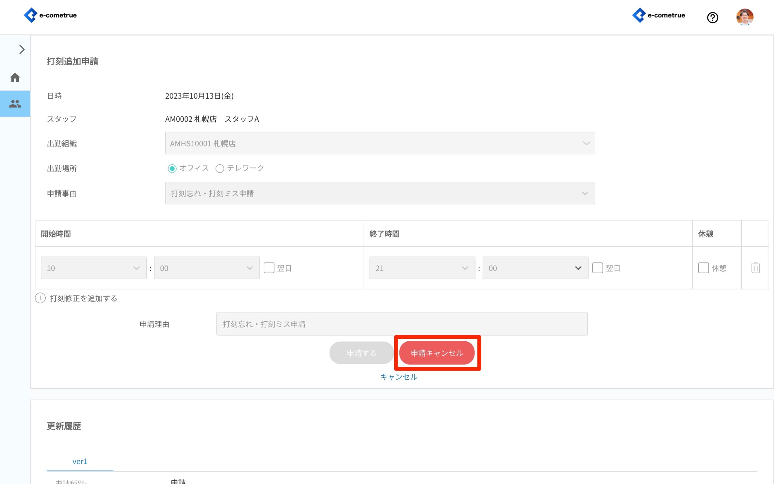
Task: Open the staff people icon in sidebar
Action: [15, 104]
